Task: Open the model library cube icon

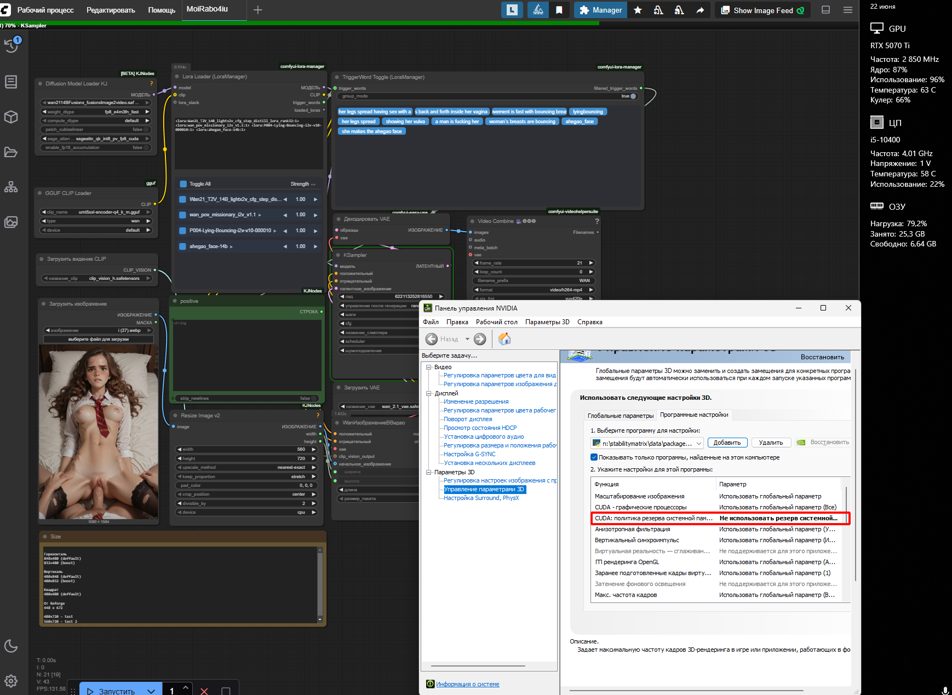Action: [11, 117]
